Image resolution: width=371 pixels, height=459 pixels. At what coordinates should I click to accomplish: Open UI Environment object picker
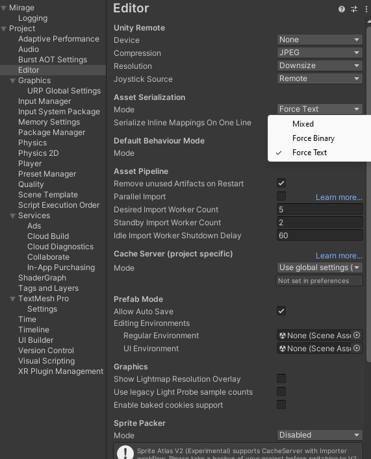point(357,348)
